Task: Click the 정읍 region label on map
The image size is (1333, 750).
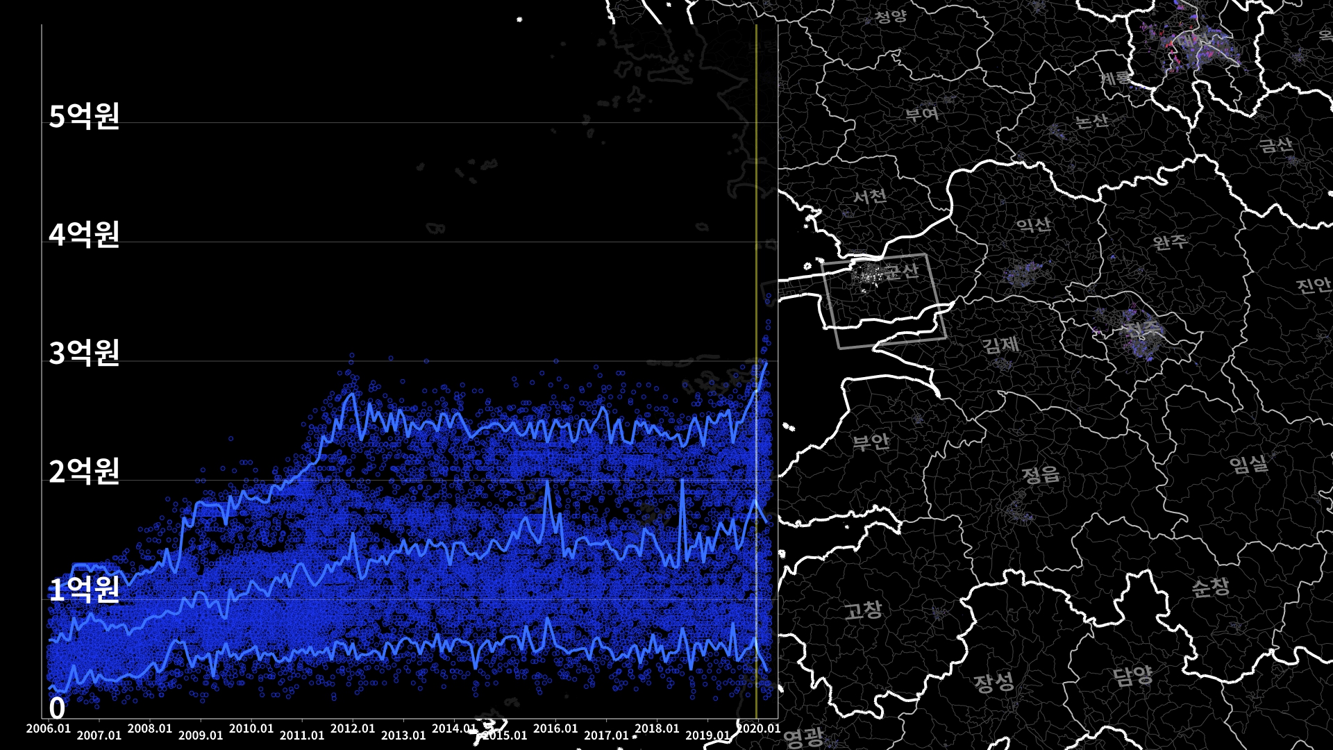Action: tap(1041, 475)
